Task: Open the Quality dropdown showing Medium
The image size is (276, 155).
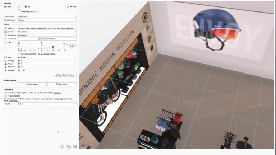Action: tap(47, 104)
